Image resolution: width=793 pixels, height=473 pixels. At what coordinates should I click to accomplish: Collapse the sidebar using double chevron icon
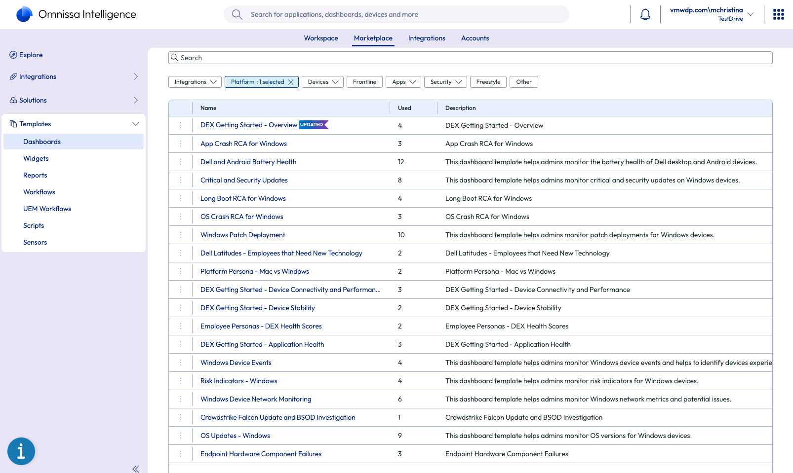tap(136, 469)
